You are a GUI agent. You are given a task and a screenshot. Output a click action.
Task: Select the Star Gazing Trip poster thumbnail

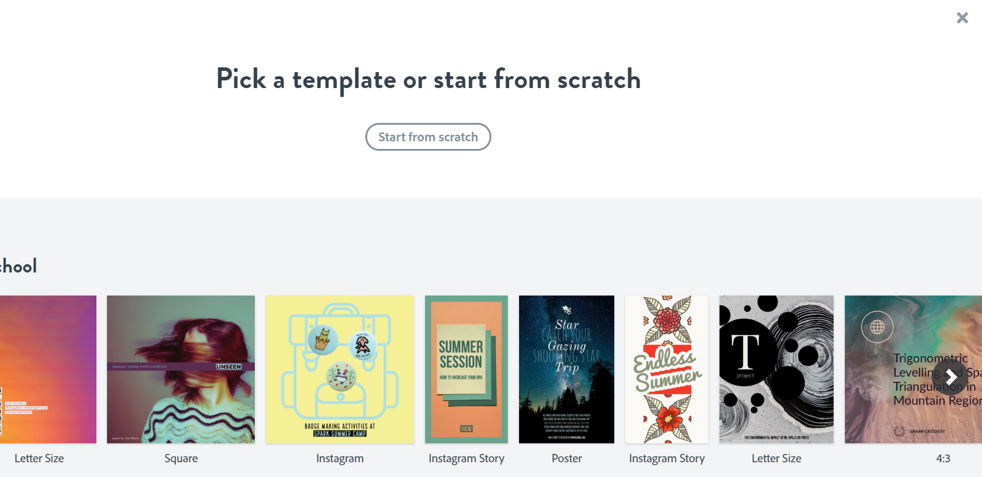[566, 369]
